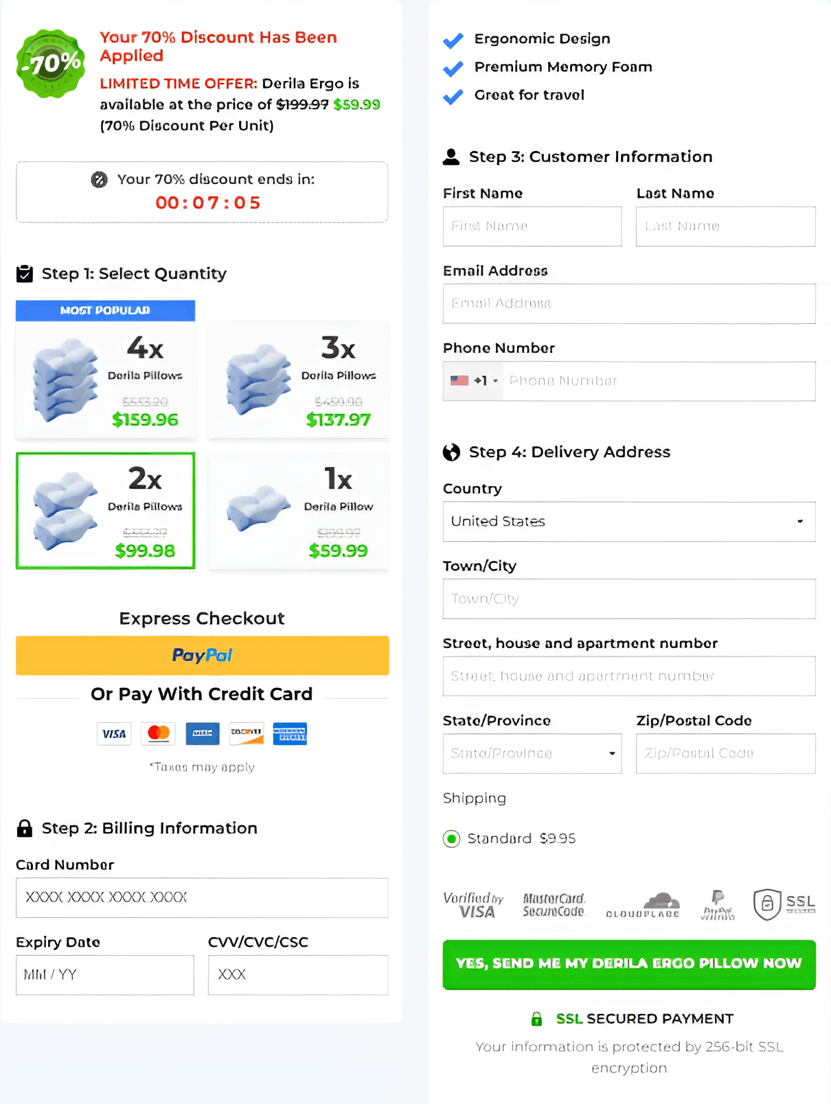Click the SSL shield badge icon

[768, 904]
